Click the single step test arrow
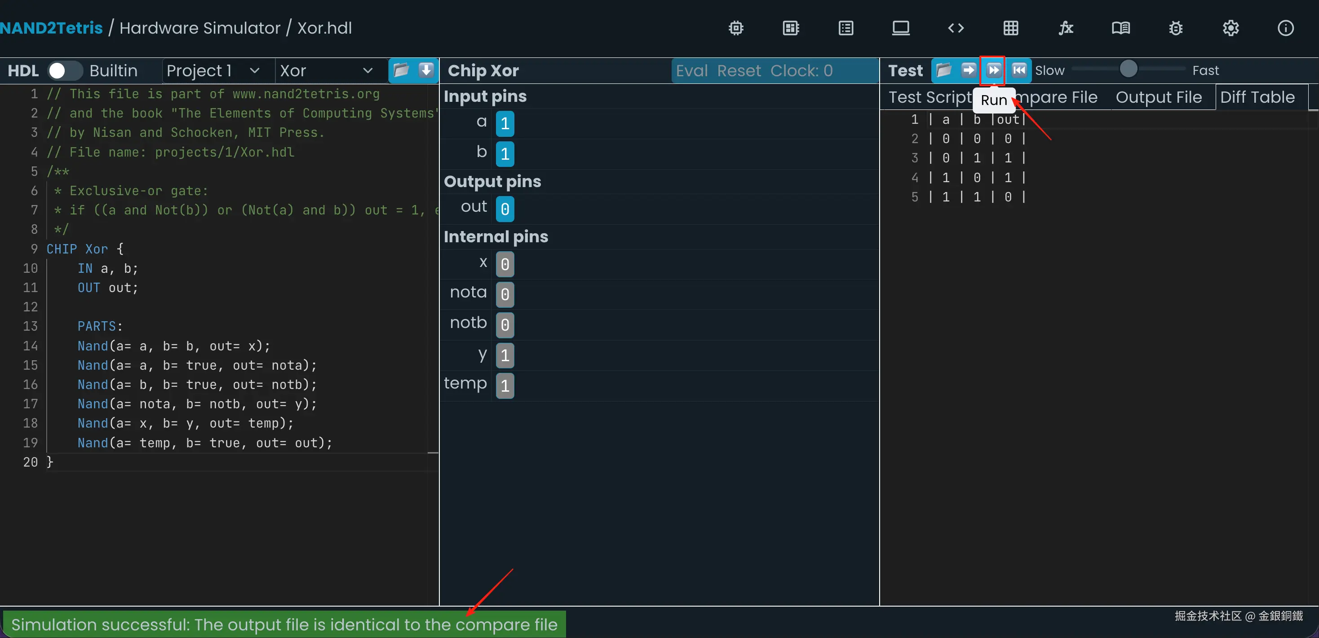The width and height of the screenshot is (1319, 638). 968,70
